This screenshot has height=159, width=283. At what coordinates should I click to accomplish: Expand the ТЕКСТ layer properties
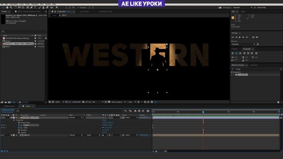pos(11,135)
